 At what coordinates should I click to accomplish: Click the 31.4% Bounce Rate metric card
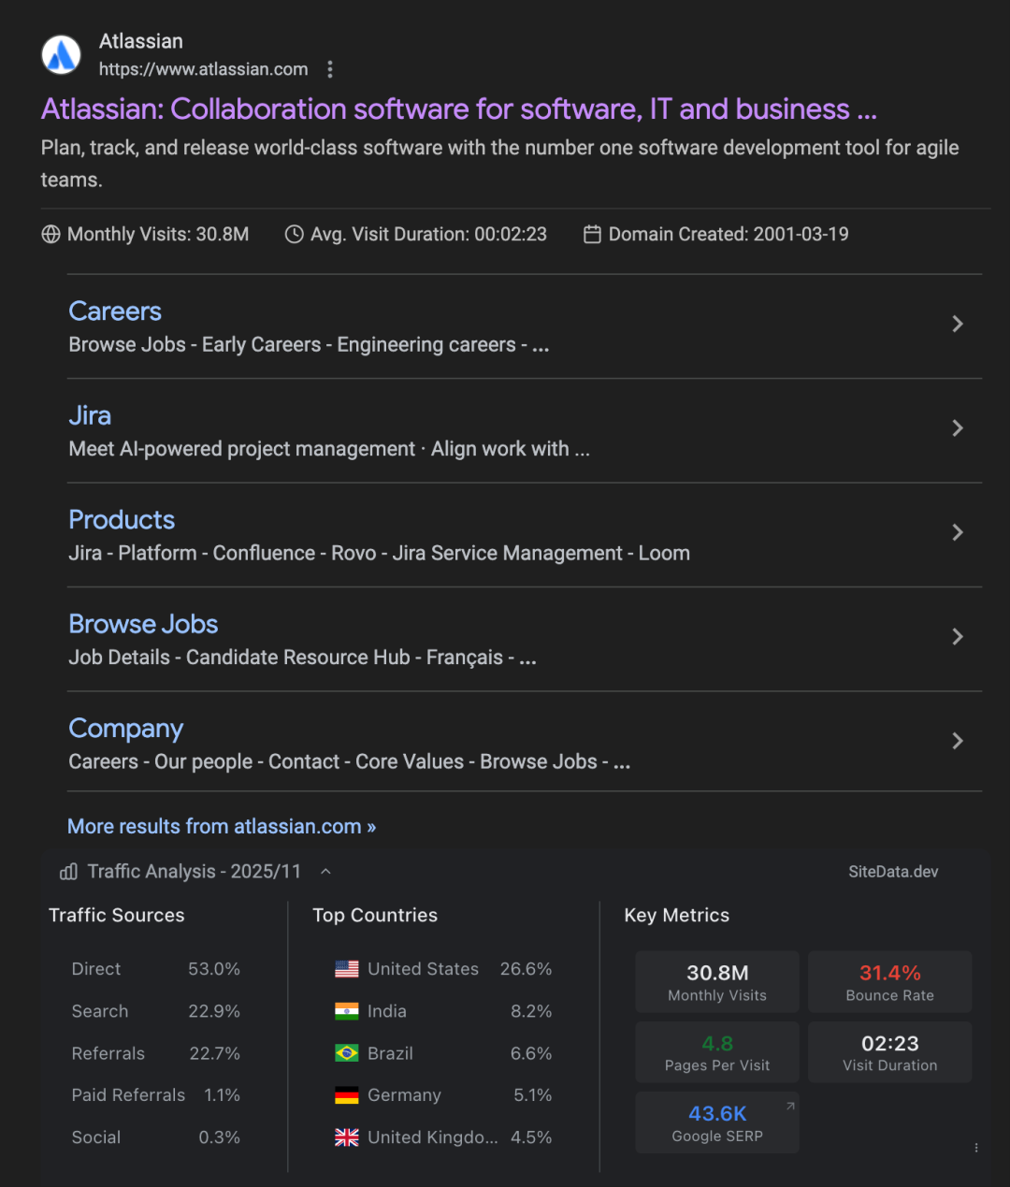coord(889,982)
